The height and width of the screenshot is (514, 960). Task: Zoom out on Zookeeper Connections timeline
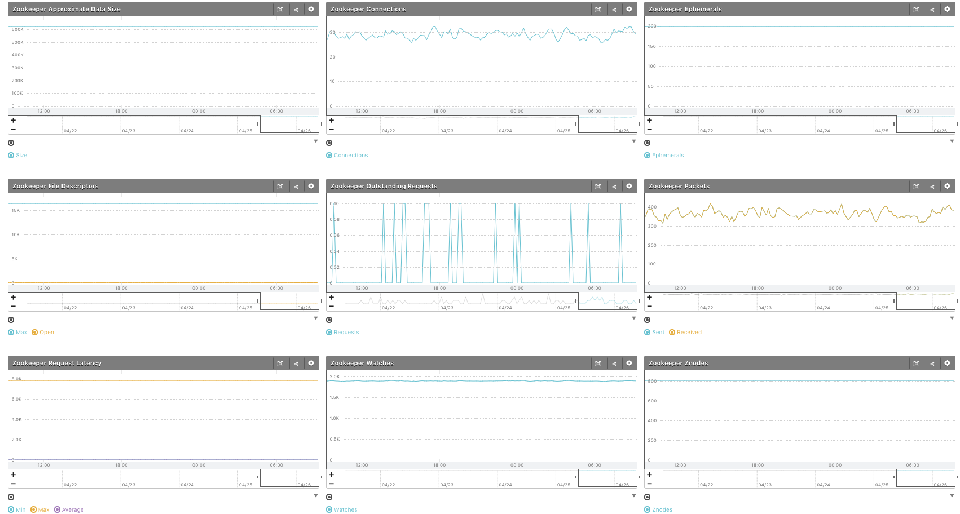[332, 130]
